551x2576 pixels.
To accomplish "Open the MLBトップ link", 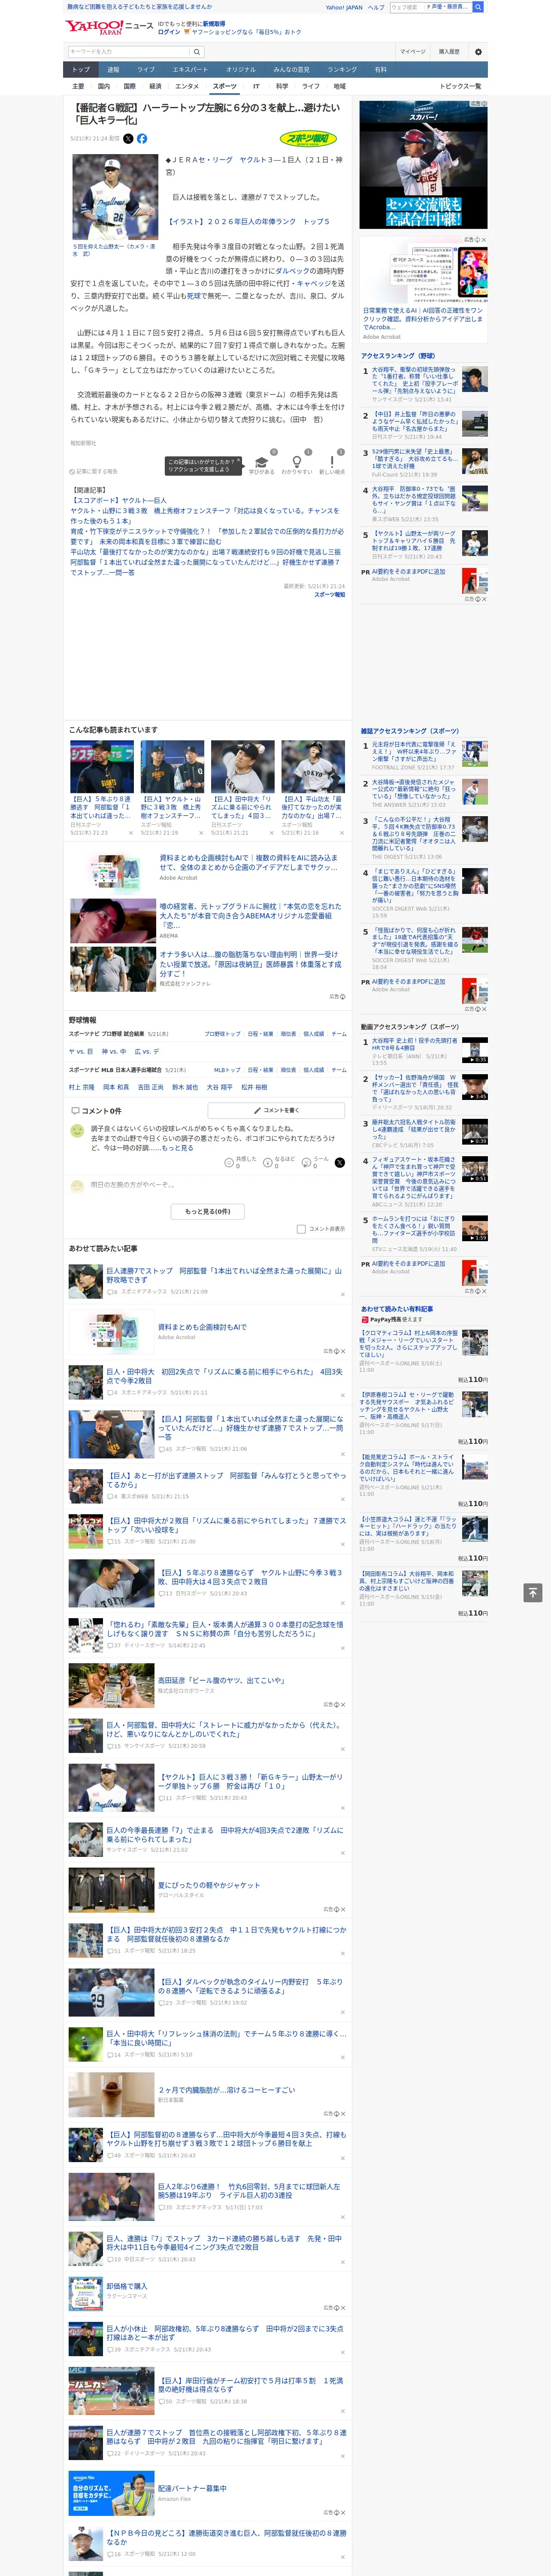I will 227,1070.
